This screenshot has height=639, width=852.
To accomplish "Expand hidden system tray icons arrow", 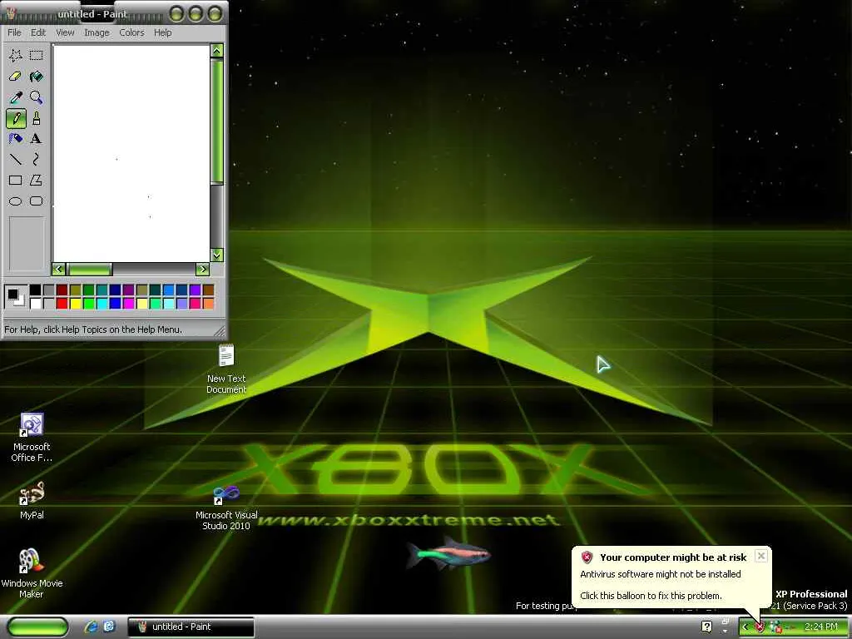I will (x=745, y=627).
